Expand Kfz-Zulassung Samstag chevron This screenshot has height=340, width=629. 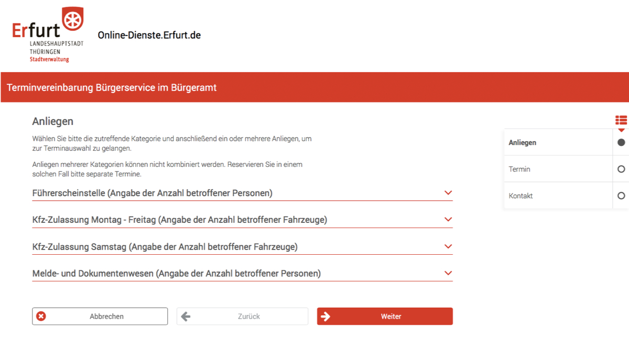[448, 246]
